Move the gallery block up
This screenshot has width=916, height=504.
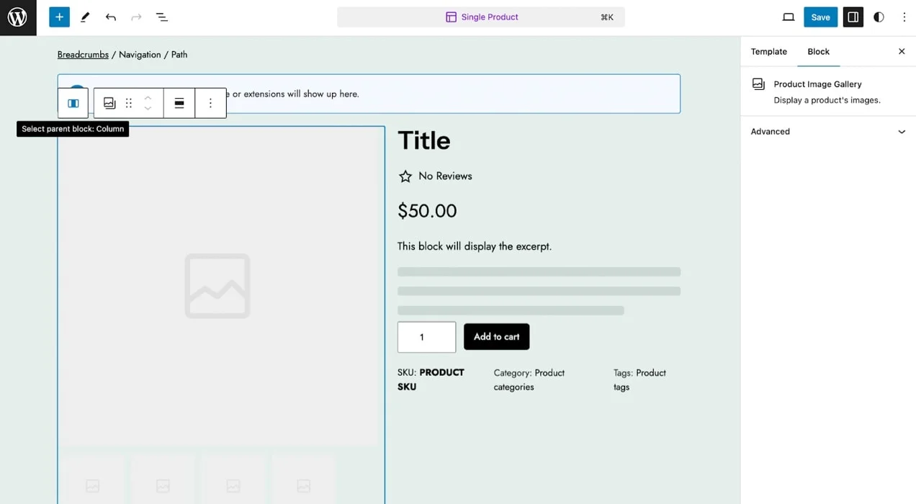148,98
